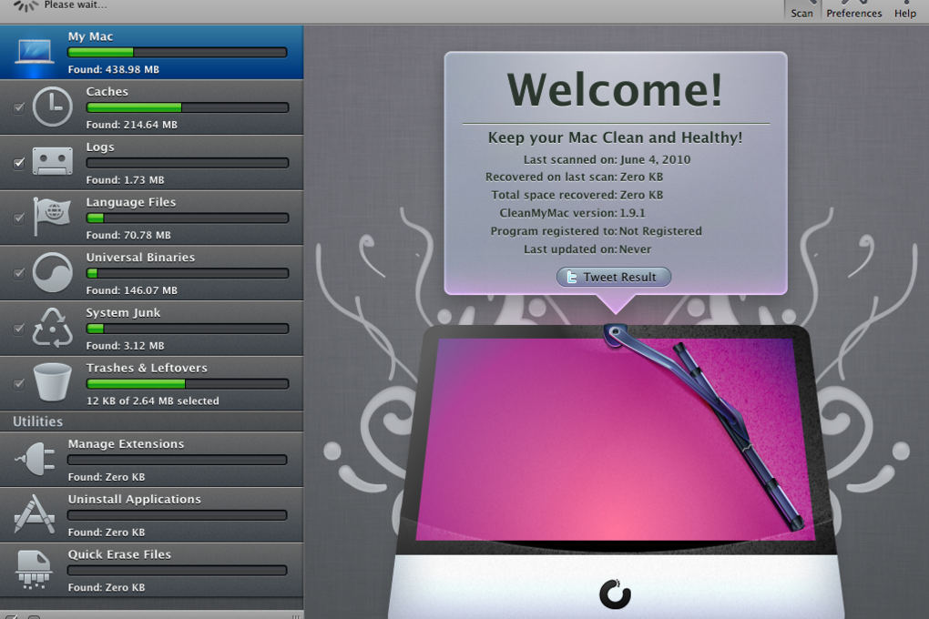Click the Caches progress bar

click(188, 107)
